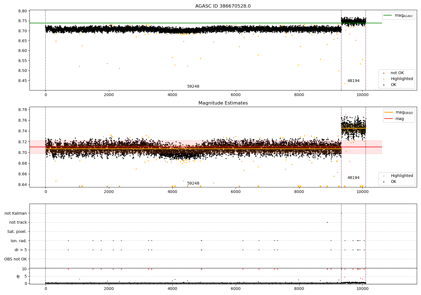Click the '8.74' y-axis tick in middle plot
The width and height of the screenshot is (421, 295).
pyautogui.click(x=22, y=131)
